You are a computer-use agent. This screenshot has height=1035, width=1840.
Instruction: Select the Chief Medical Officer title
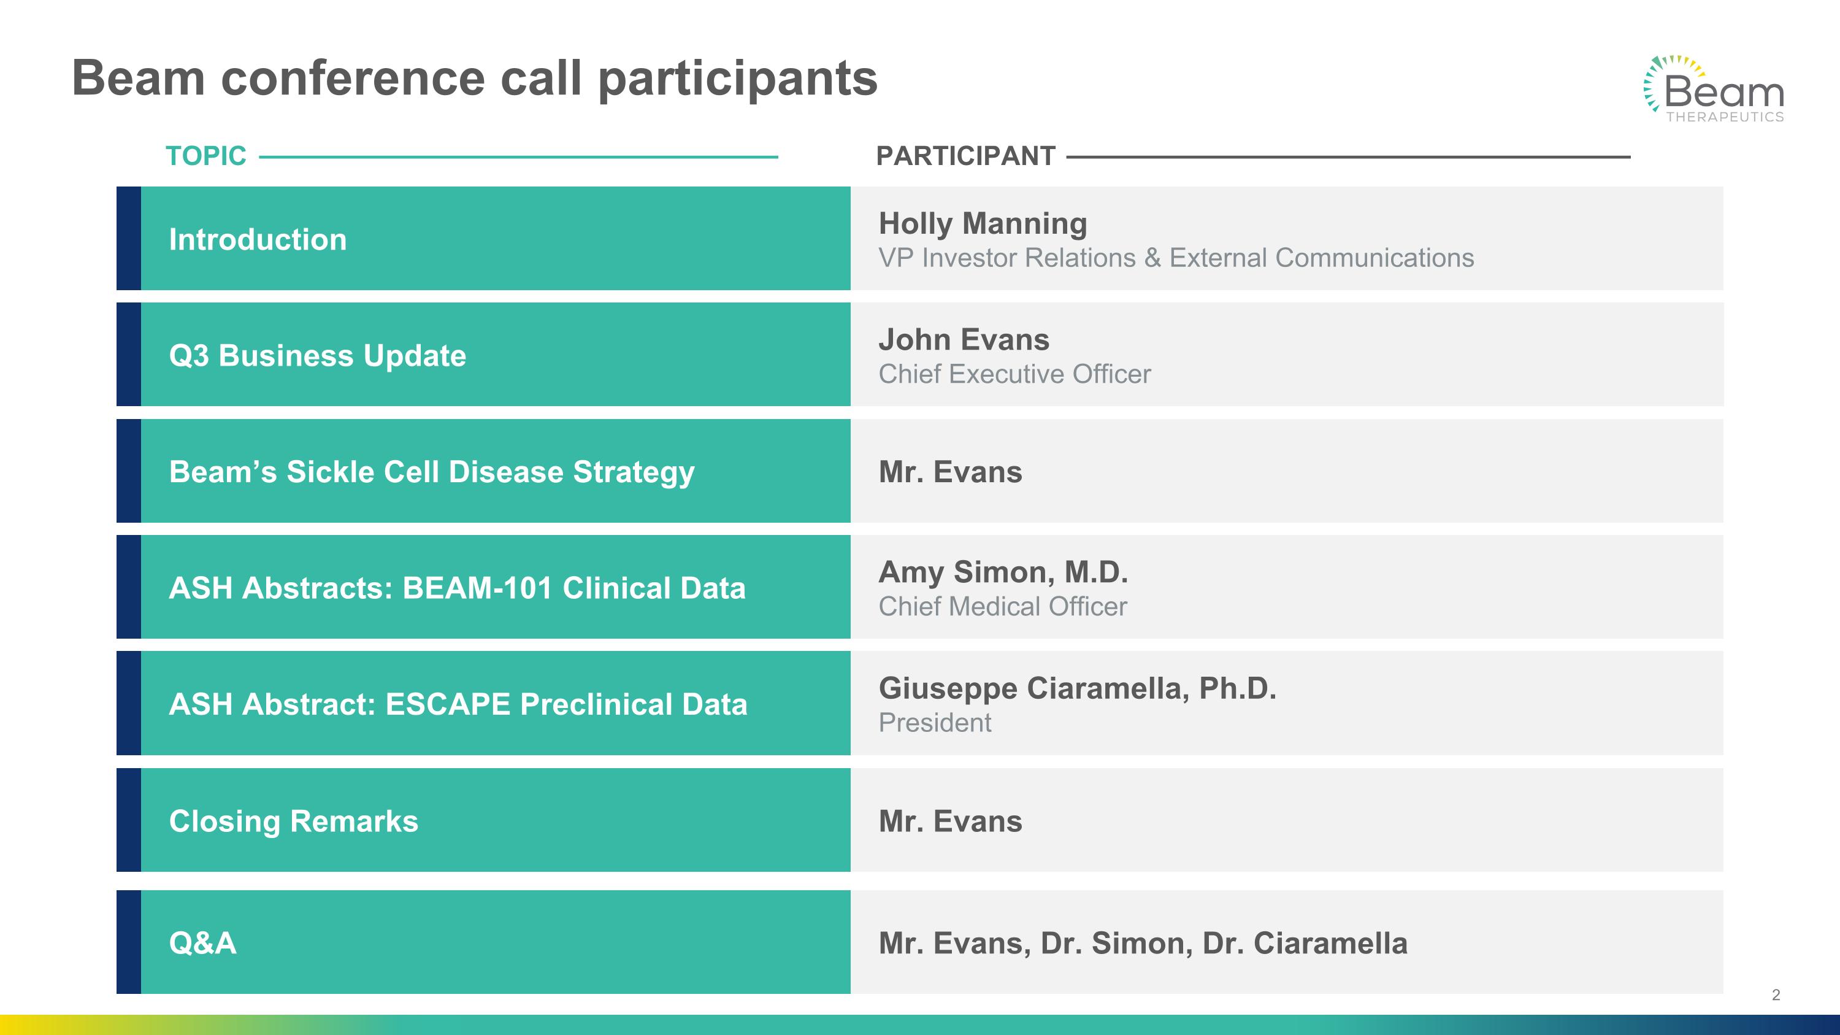[x=1002, y=606]
